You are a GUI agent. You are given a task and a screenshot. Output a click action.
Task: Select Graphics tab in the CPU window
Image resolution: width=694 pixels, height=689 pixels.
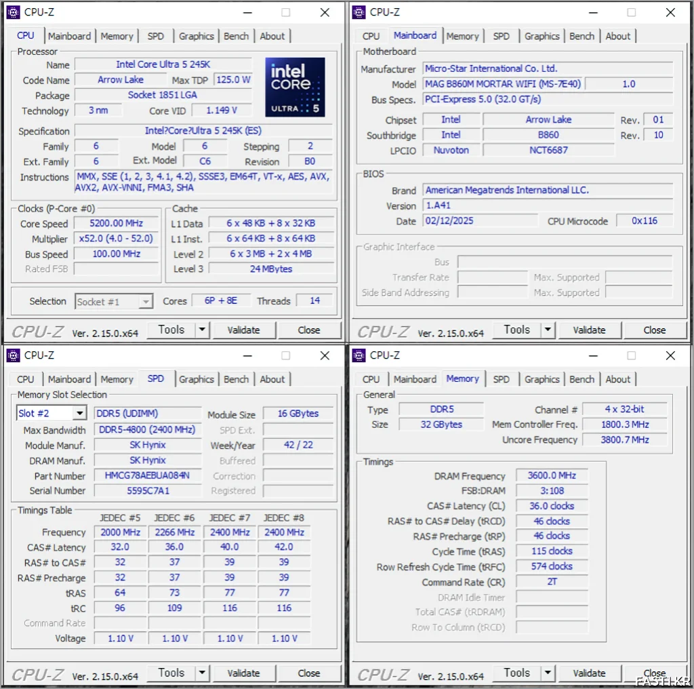[196, 37]
